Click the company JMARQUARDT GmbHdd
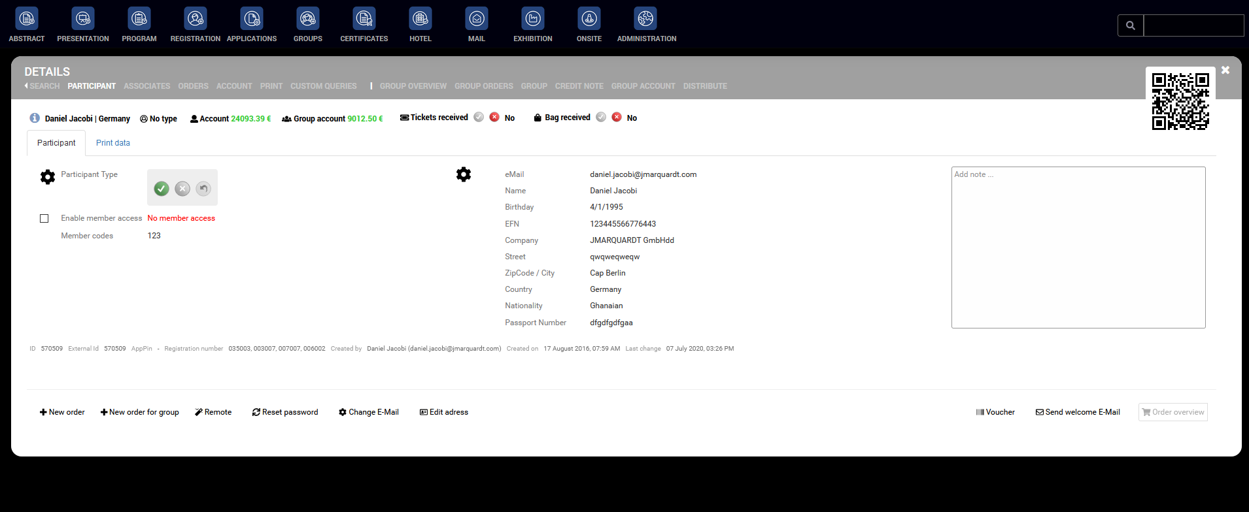1249x512 pixels. click(x=632, y=240)
